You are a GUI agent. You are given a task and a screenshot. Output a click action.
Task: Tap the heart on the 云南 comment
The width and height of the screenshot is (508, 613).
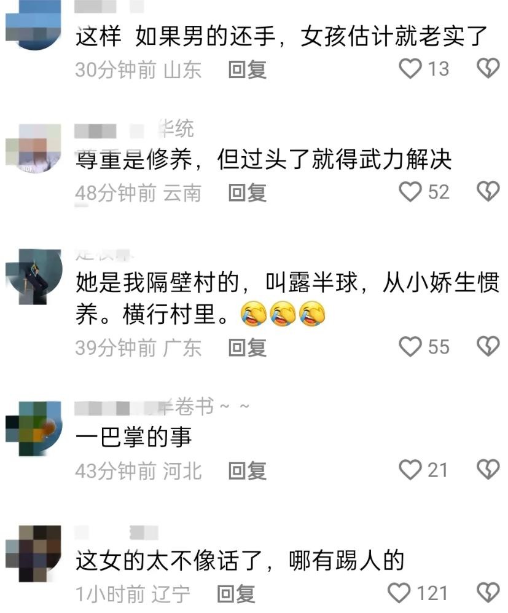tap(410, 192)
